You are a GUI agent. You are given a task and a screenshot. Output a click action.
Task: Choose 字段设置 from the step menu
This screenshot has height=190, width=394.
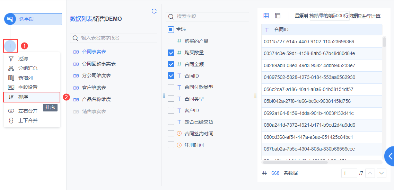tap(32, 87)
